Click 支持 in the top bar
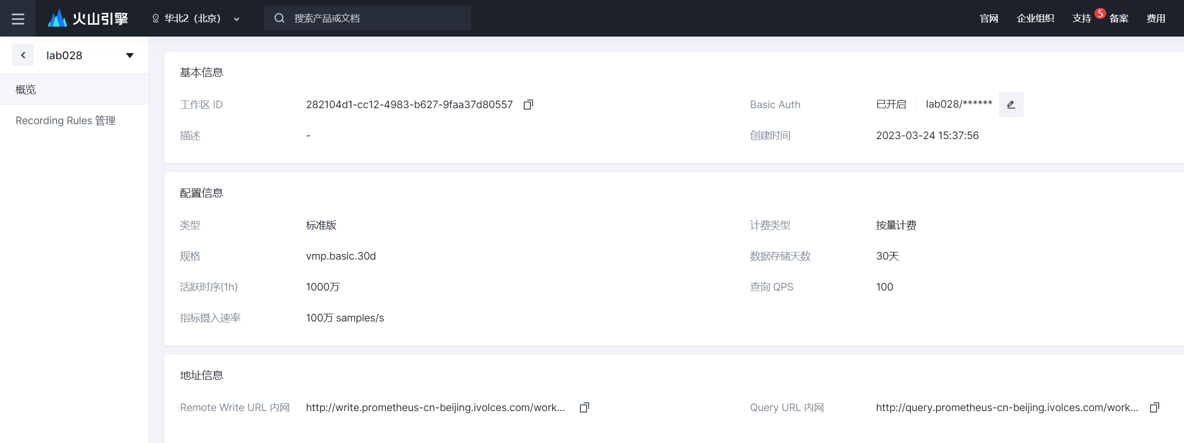The image size is (1184, 443). coord(1081,19)
